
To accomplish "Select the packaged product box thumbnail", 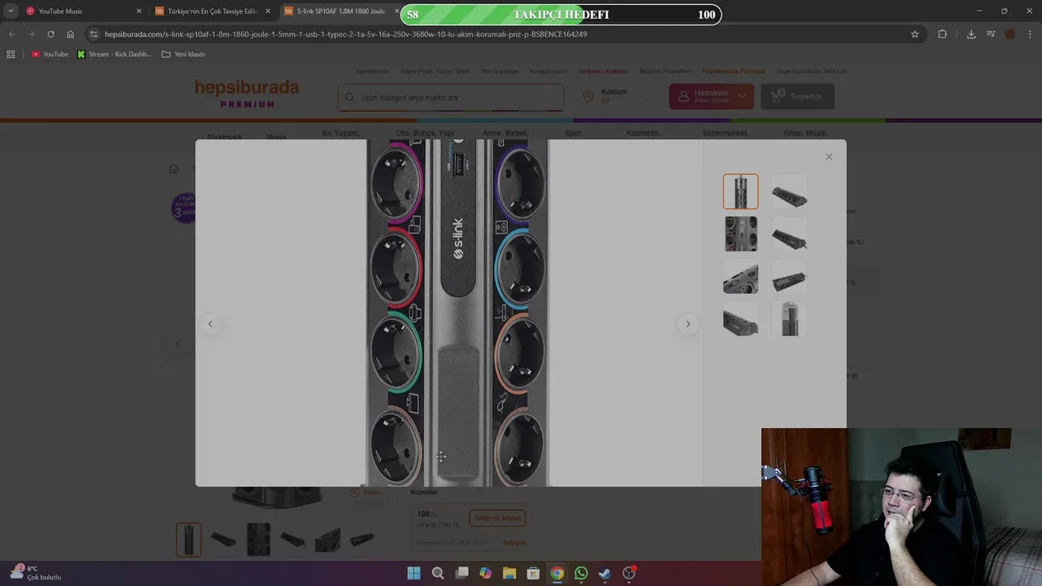I will [x=790, y=319].
